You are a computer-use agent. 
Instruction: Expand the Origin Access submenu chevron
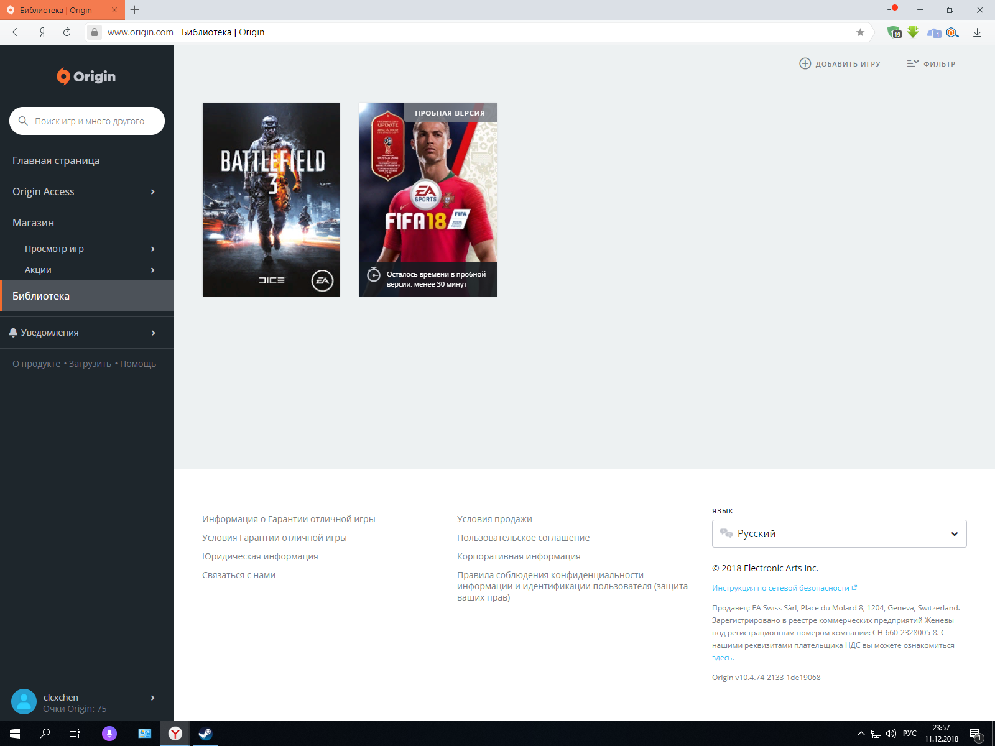153,191
